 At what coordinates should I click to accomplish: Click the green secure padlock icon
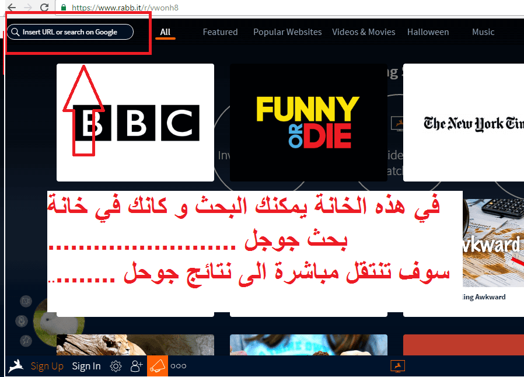click(x=63, y=8)
